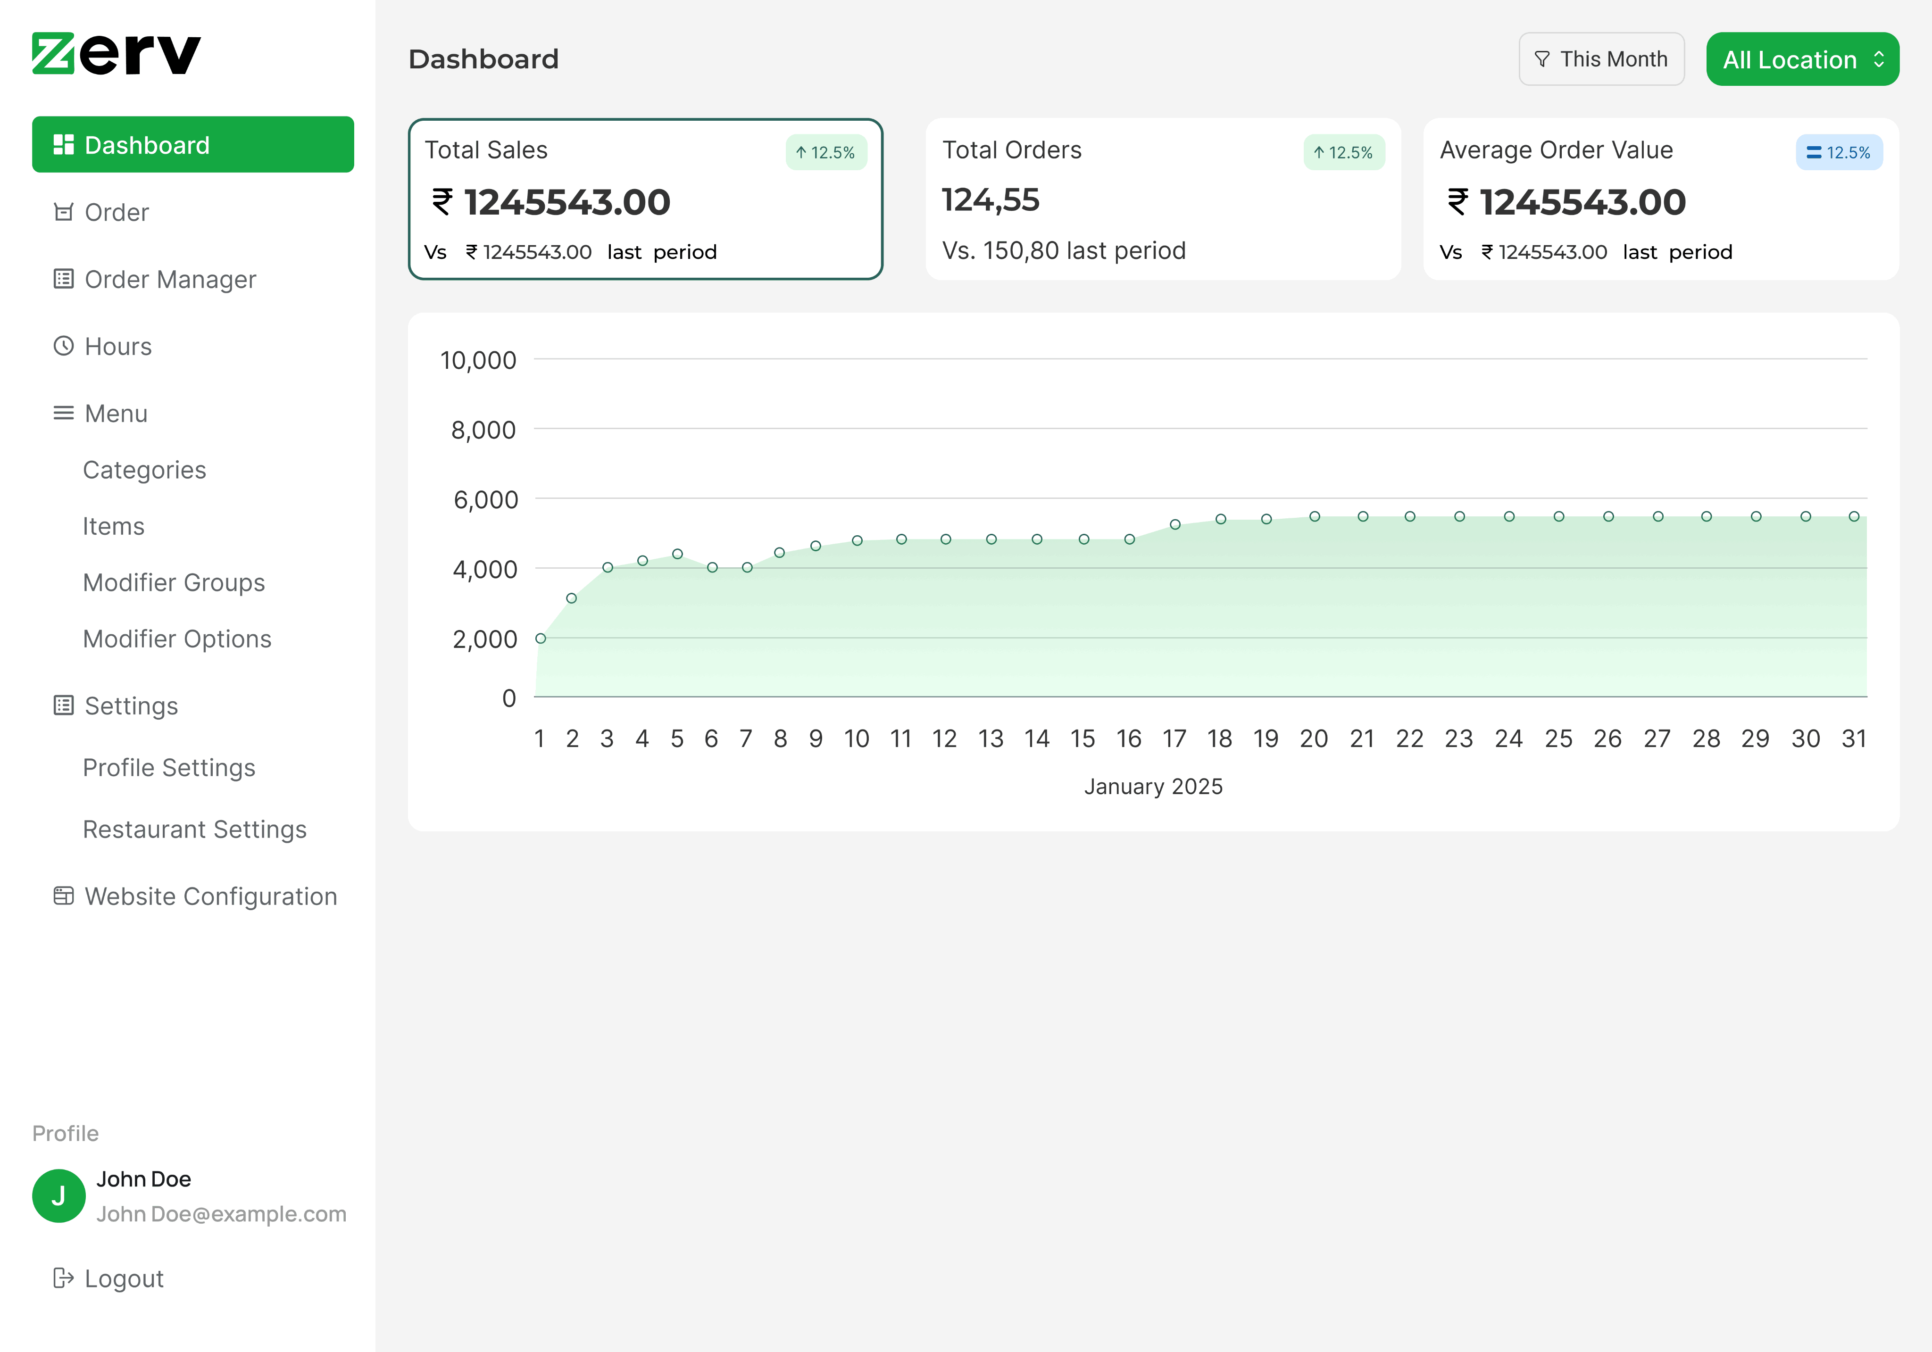1932x1352 pixels.
Task: Click the This Month button
Action: pyautogui.click(x=1601, y=58)
